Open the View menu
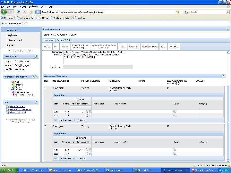 15,6
